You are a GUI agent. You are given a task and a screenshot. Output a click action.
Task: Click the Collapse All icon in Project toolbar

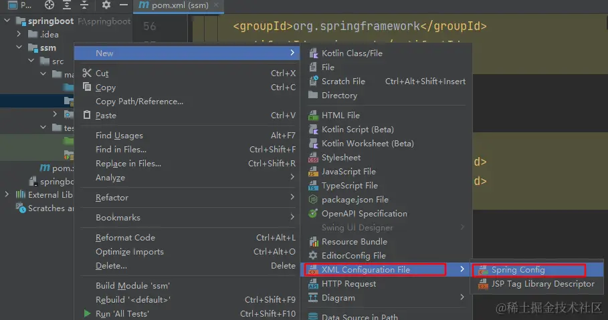click(84, 5)
